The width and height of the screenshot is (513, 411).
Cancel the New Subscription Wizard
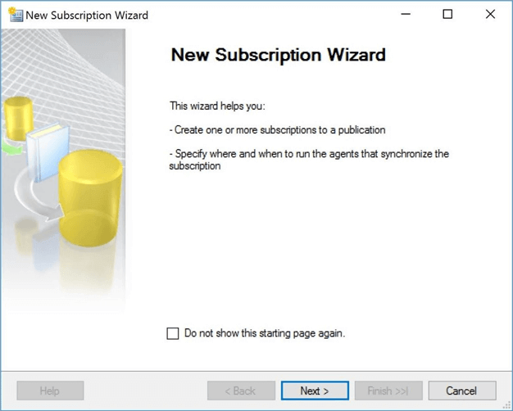pos(462,391)
